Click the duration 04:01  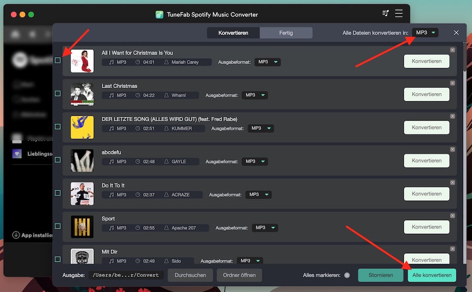[x=149, y=62]
